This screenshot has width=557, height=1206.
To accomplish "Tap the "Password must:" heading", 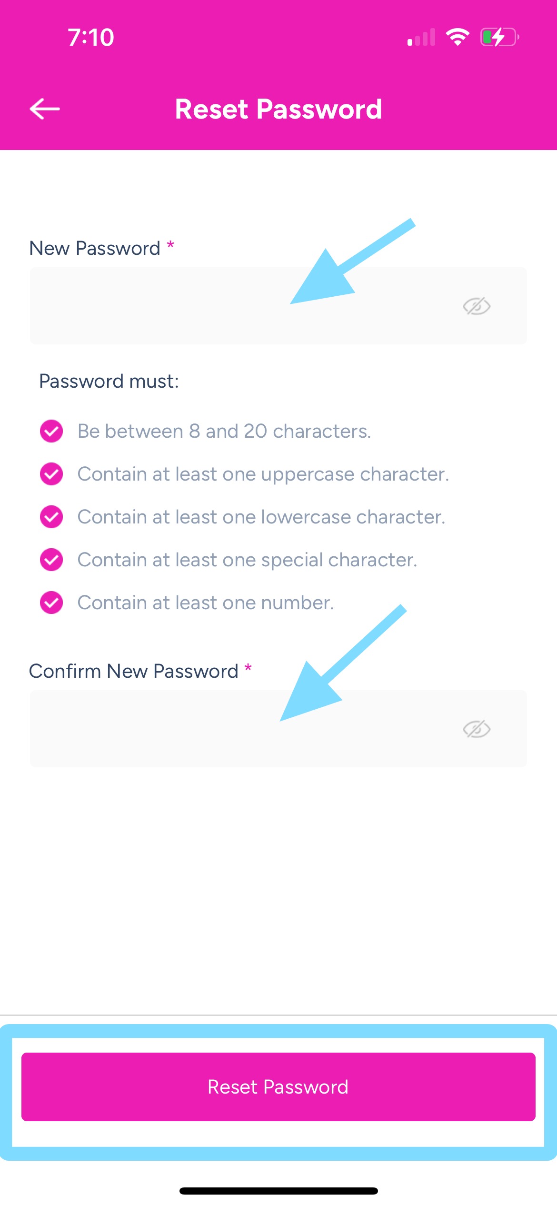I will tap(109, 382).
